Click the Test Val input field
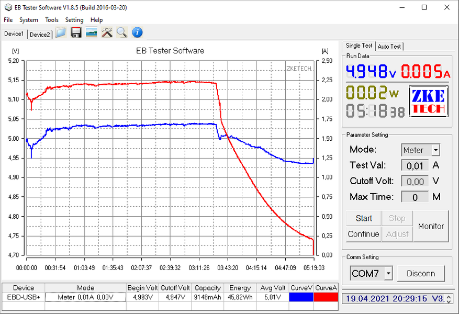The width and height of the screenshot is (459, 314). 415,166
